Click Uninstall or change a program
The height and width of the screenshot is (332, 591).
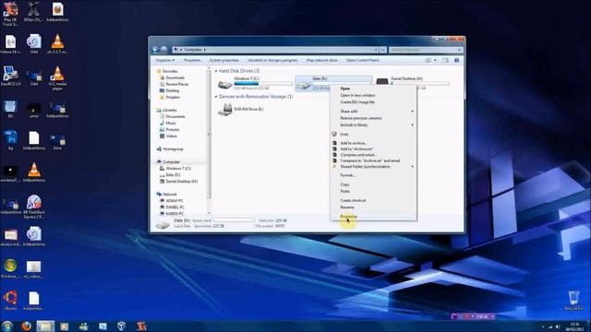coord(272,60)
